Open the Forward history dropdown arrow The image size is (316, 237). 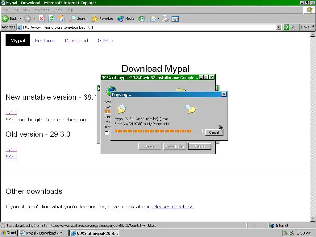(x=35, y=19)
